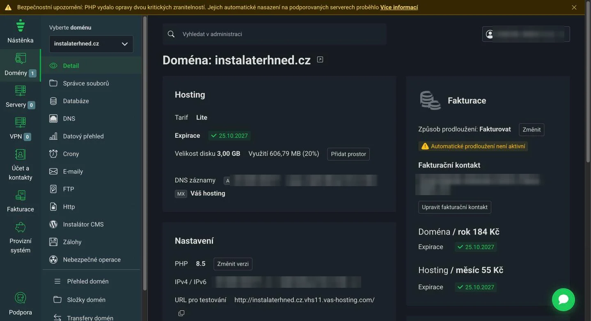
Task: Open Http menu item
Action: [92, 207]
